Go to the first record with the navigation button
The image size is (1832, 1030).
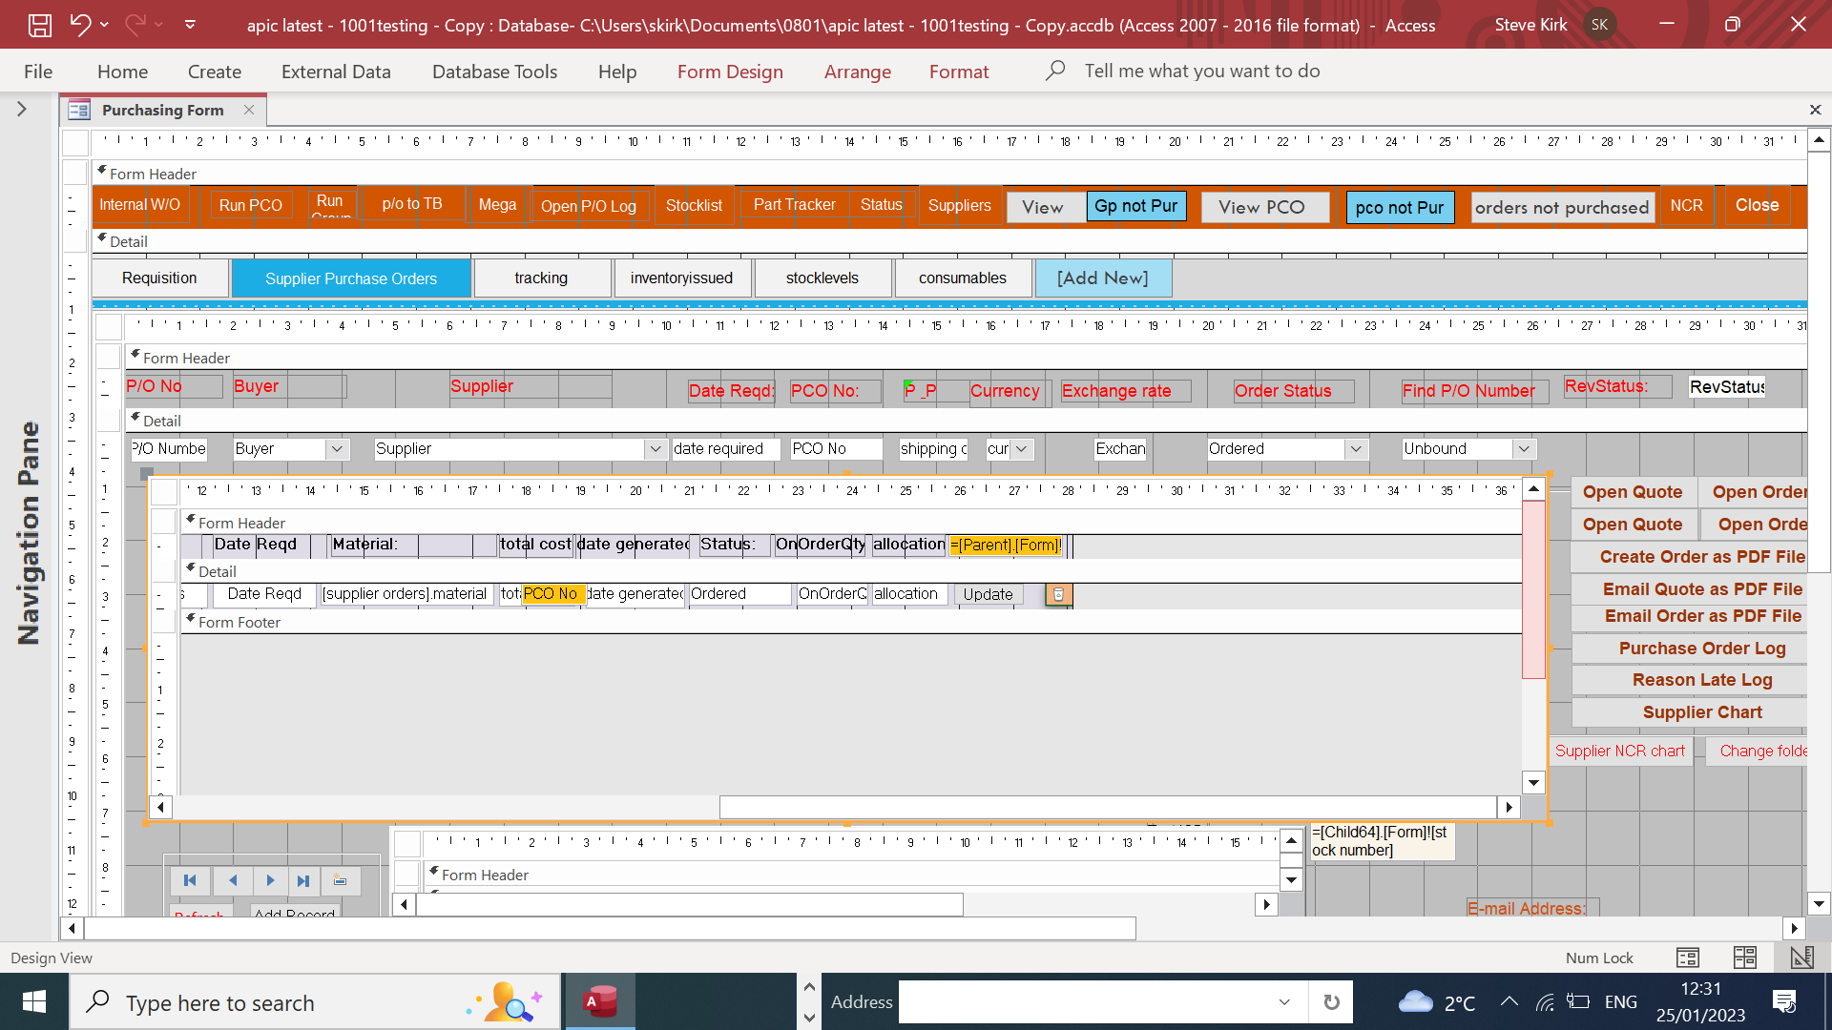click(190, 880)
